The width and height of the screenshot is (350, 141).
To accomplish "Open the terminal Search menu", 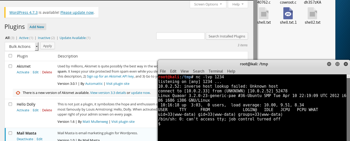I will [199, 71].
